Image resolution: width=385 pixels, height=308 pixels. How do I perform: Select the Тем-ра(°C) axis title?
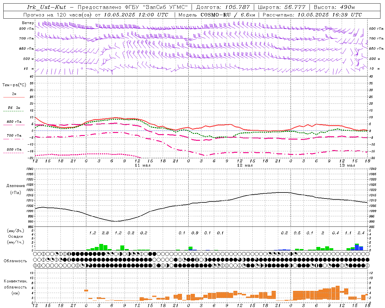click(x=14, y=85)
